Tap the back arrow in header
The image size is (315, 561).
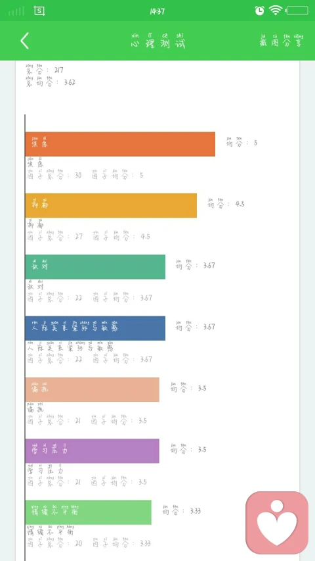24,40
